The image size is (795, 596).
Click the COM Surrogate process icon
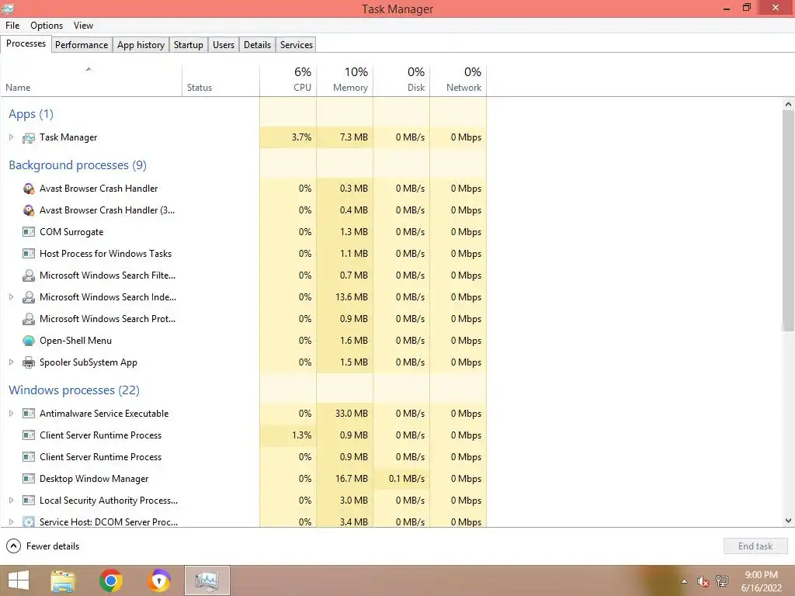tap(29, 232)
